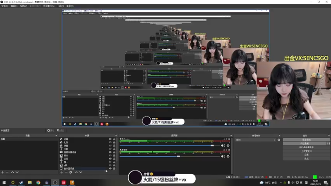This screenshot has height=186, width=331.
Task: Open the 场景集合(S) menu
Action: point(49,6)
